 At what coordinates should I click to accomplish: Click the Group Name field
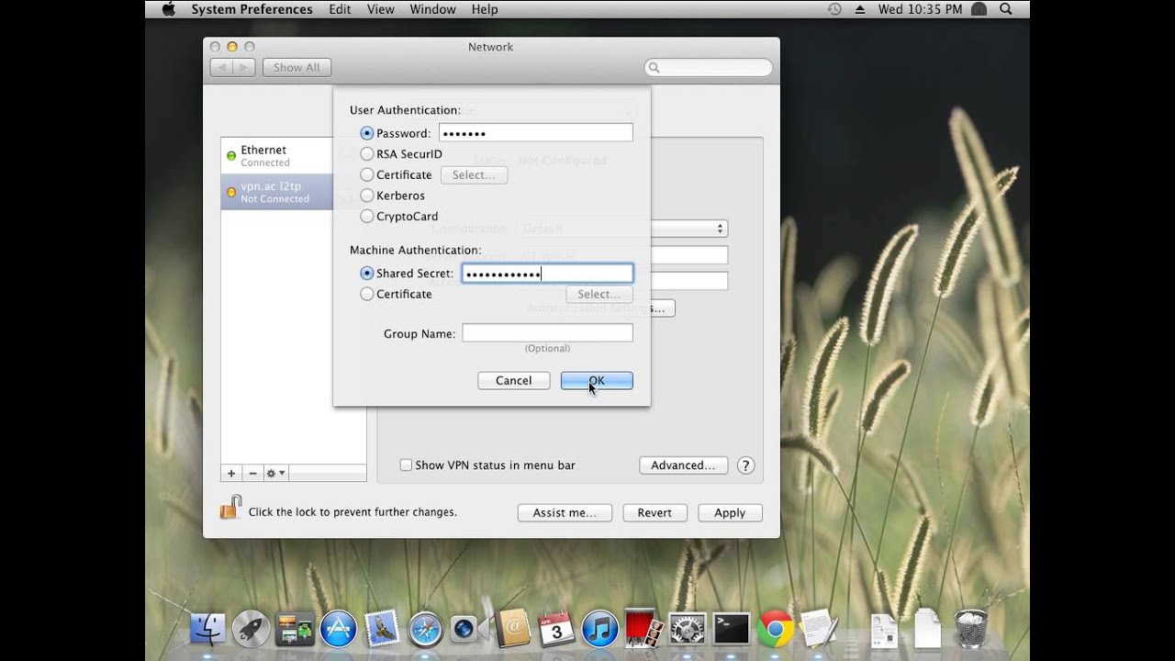tap(547, 333)
